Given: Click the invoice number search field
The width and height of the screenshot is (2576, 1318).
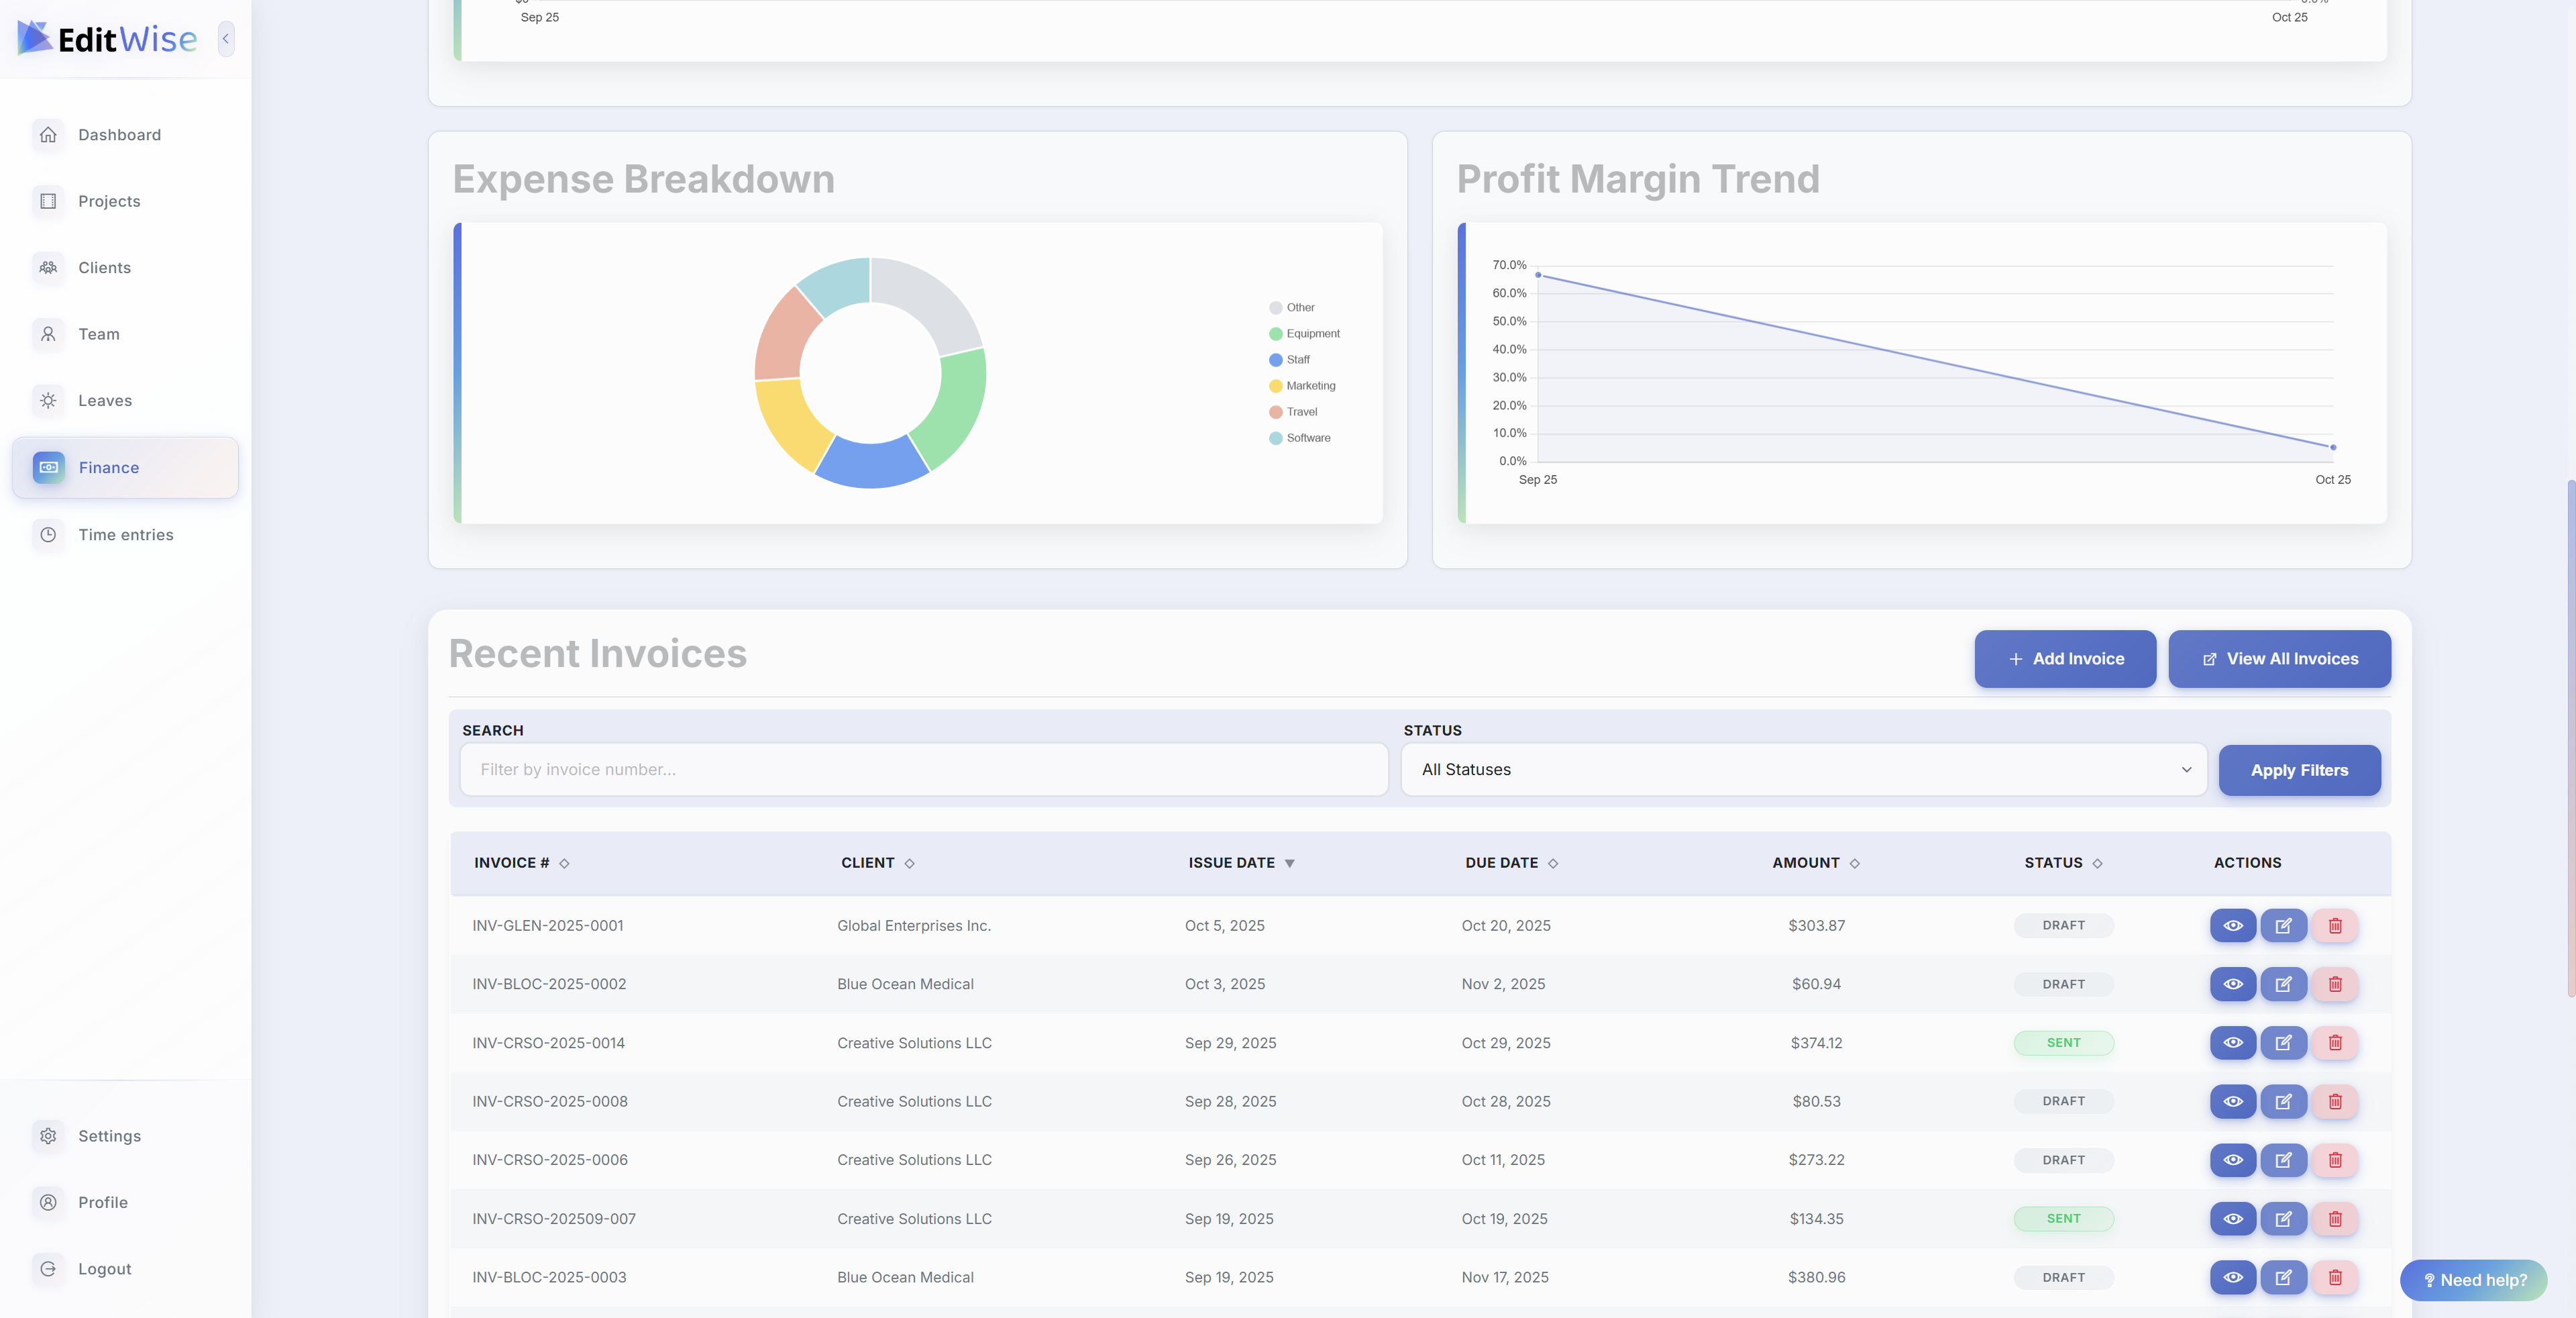Looking at the screenshot, I should click(922, 769).
